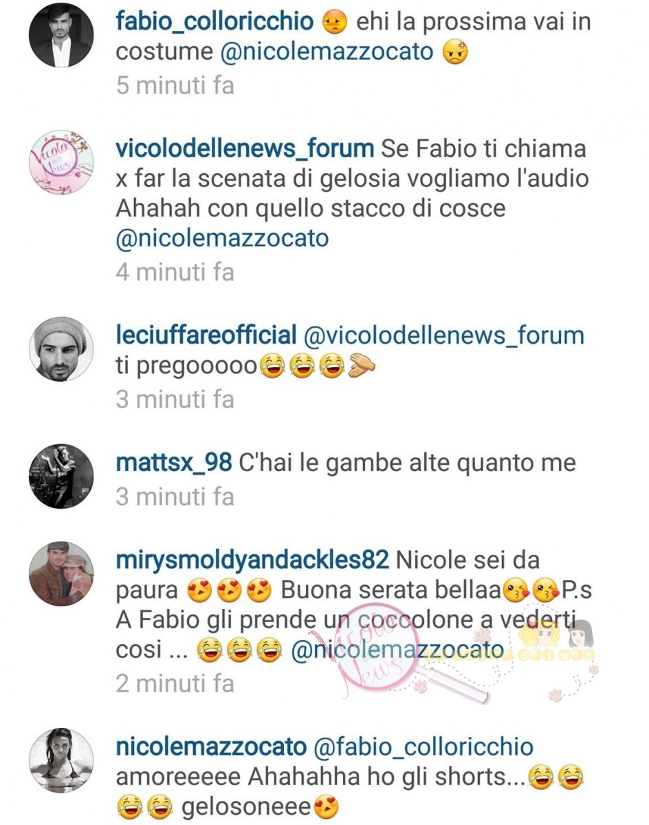Open the mirysmoldyandackles82 username link
This screenshot has width=649, height=825.
(x=252, y=560)
